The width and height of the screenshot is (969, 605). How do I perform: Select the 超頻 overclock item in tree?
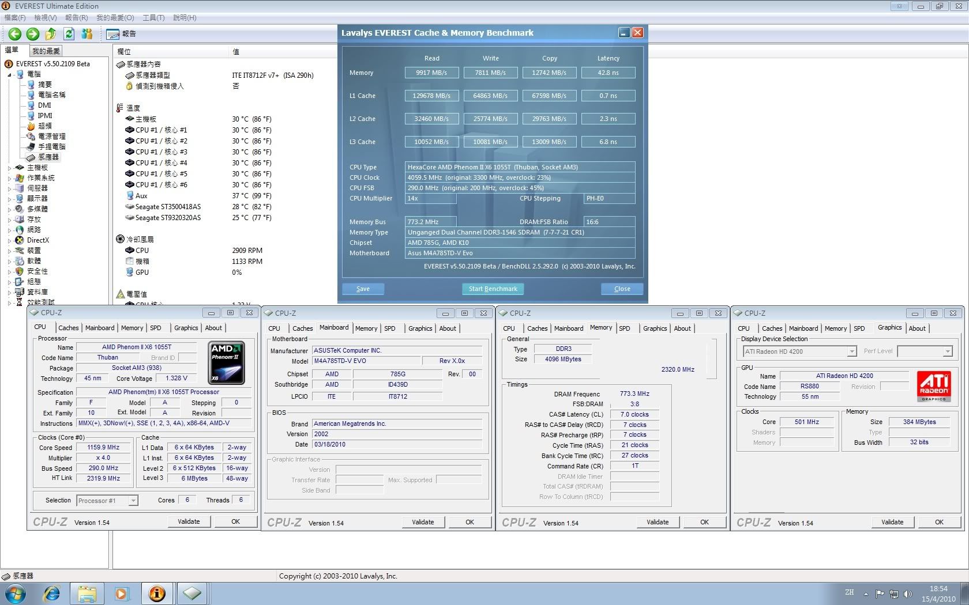click(44, 126)
